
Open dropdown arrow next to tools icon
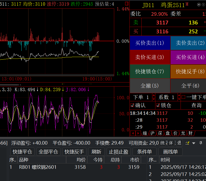point(194,143)
